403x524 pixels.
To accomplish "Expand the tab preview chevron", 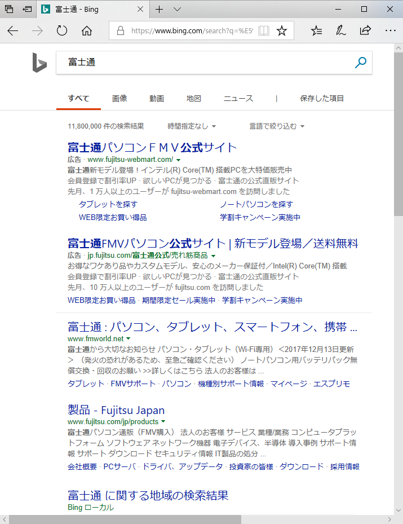I will pos(177,10).
